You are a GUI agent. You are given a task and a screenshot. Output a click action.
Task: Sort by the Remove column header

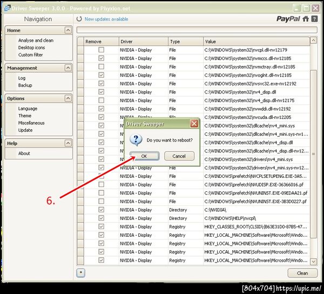pyautogui.click(x=102, y=42)
